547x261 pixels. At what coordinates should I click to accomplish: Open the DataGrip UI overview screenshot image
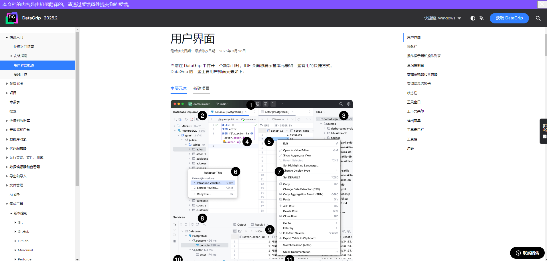click(262, 180)
